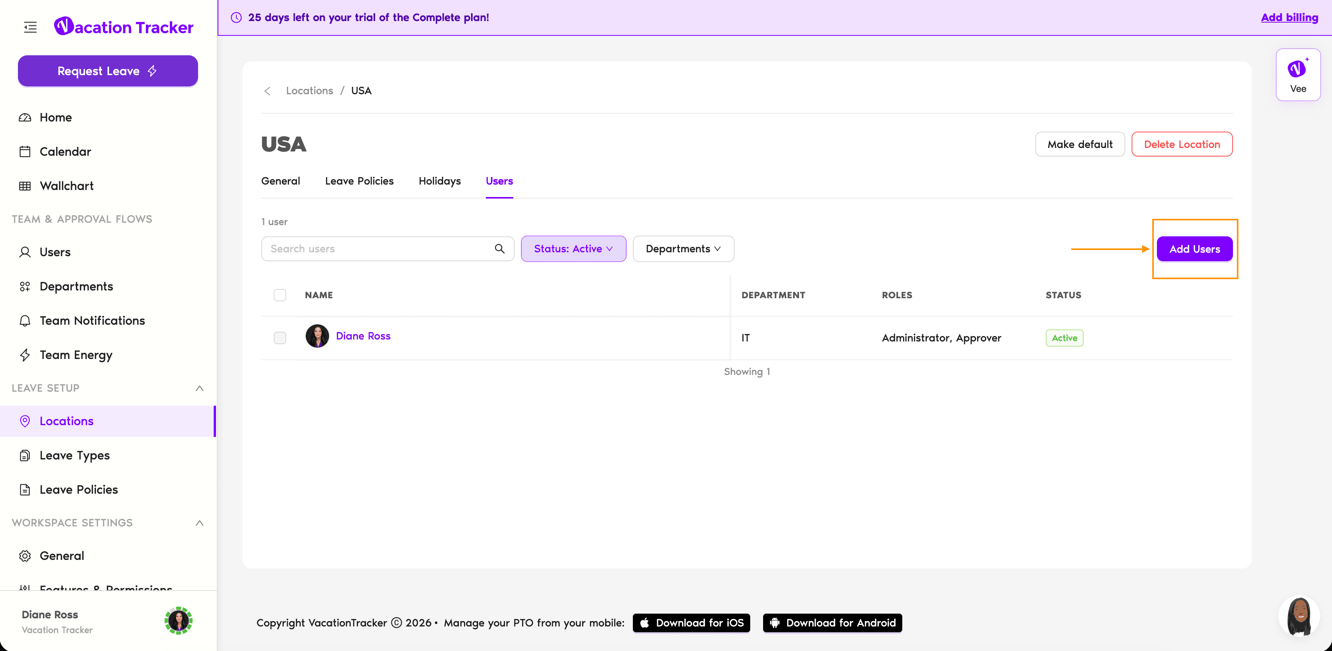Open the Add billing link
Image resolution: width=1332 pixels, height=651 pixels.
click(x=1289, y=18)
